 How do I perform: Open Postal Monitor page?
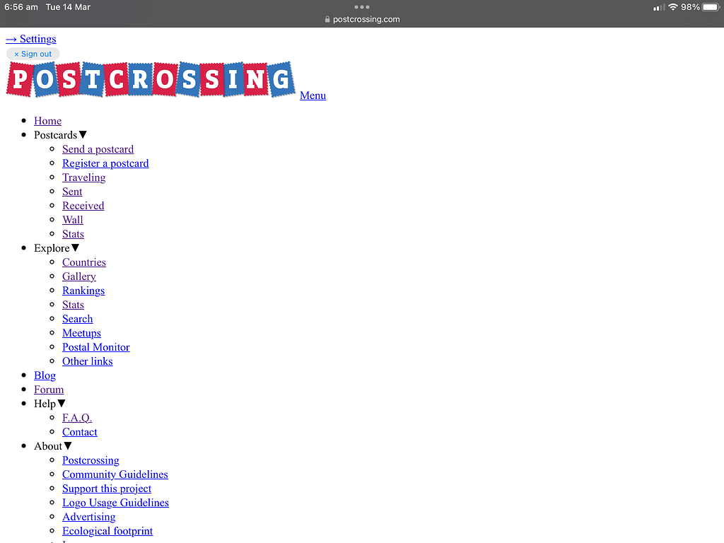coord(95,347)
